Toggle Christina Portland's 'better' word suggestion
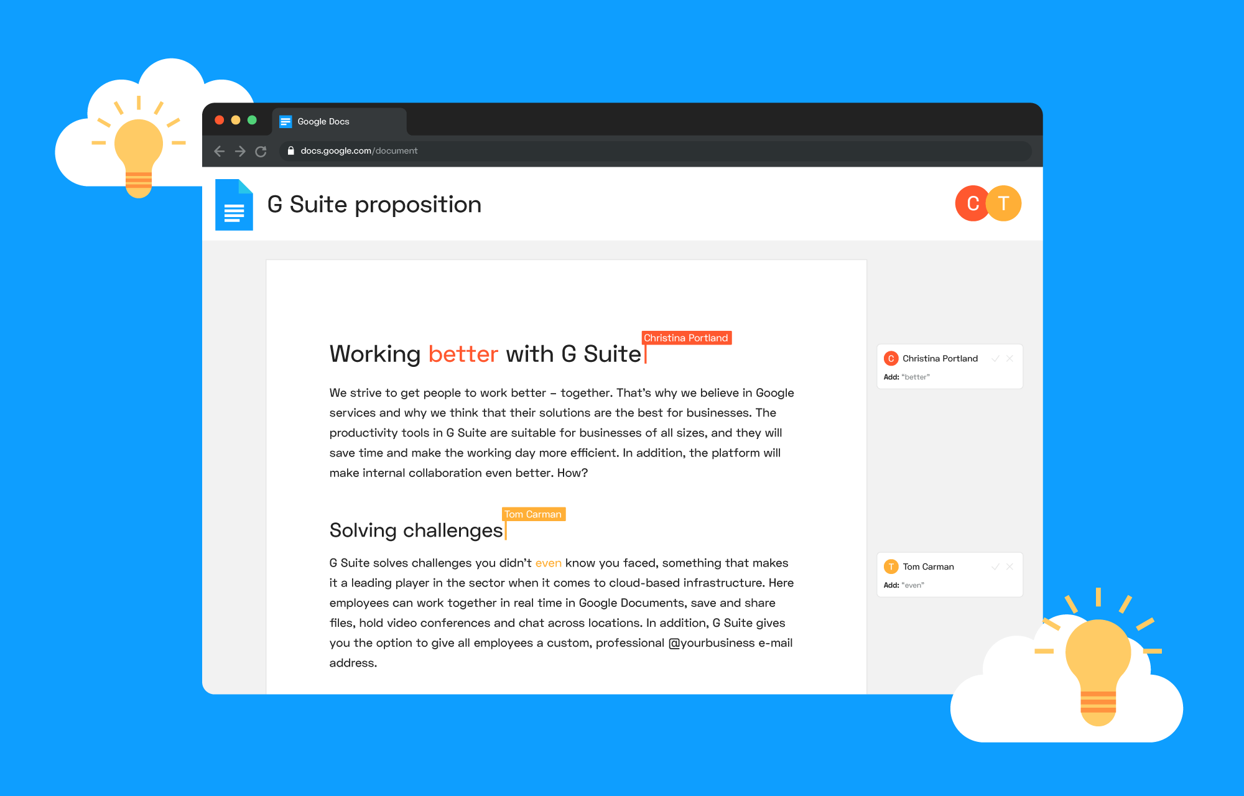The height and width of the screenshot is (796, 1244). click(x=996, y=358)
